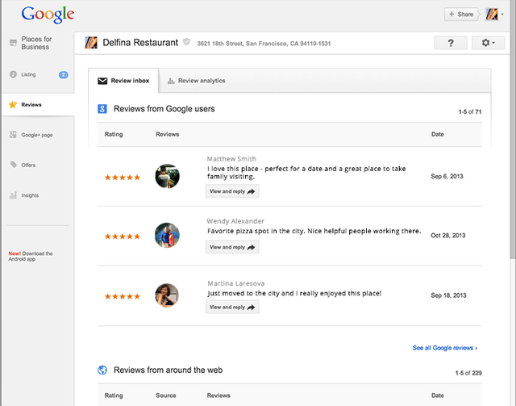
Task: Open Insights in the sidebar
Action: [x=30, y=195]
